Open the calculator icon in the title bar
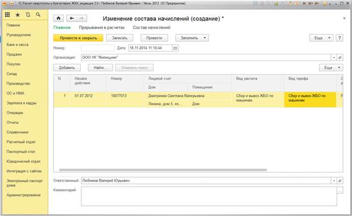The height and width of the screenshot is (216, 352). 290,3
